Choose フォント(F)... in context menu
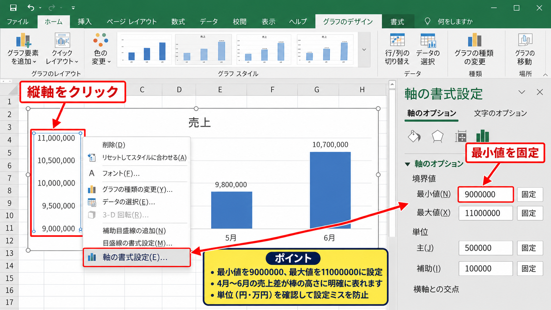 tap(137, 173)
